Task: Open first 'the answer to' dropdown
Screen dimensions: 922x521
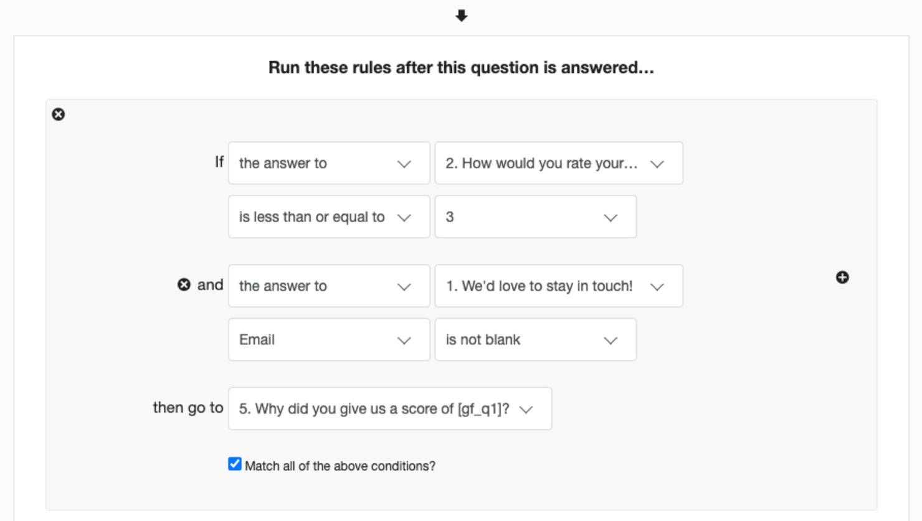Action: [x=329, y=163]
